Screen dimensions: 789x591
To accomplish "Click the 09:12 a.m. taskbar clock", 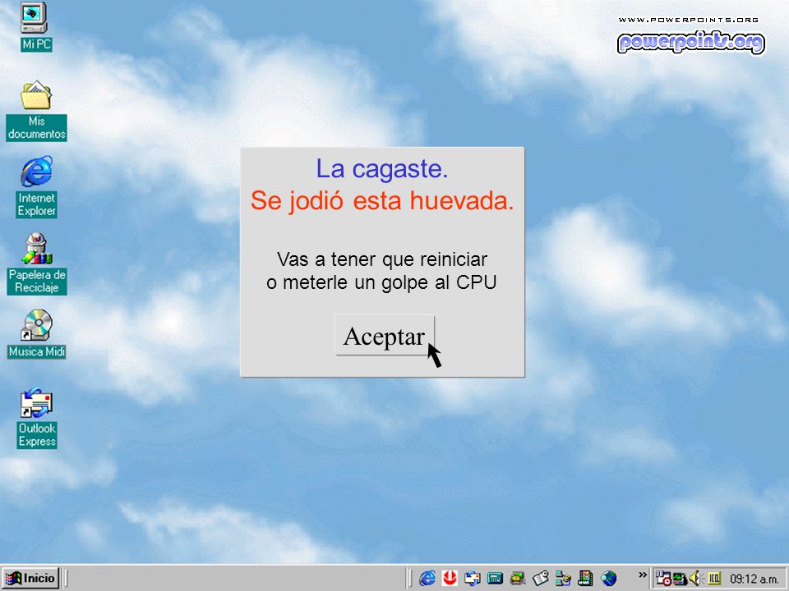I will pos(754,579).
